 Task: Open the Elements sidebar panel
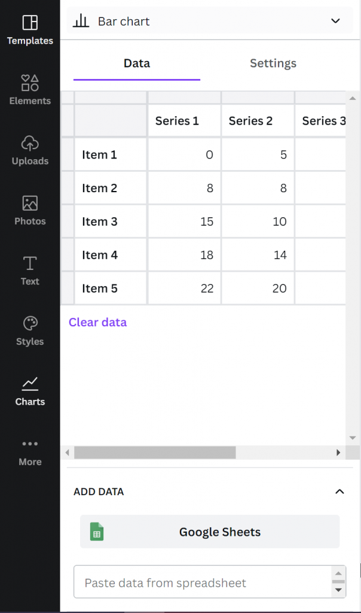[x=30, y=90]
